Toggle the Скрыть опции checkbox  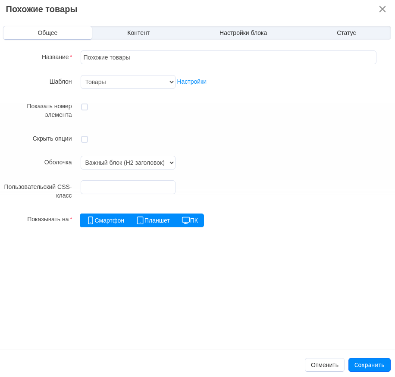85,139
